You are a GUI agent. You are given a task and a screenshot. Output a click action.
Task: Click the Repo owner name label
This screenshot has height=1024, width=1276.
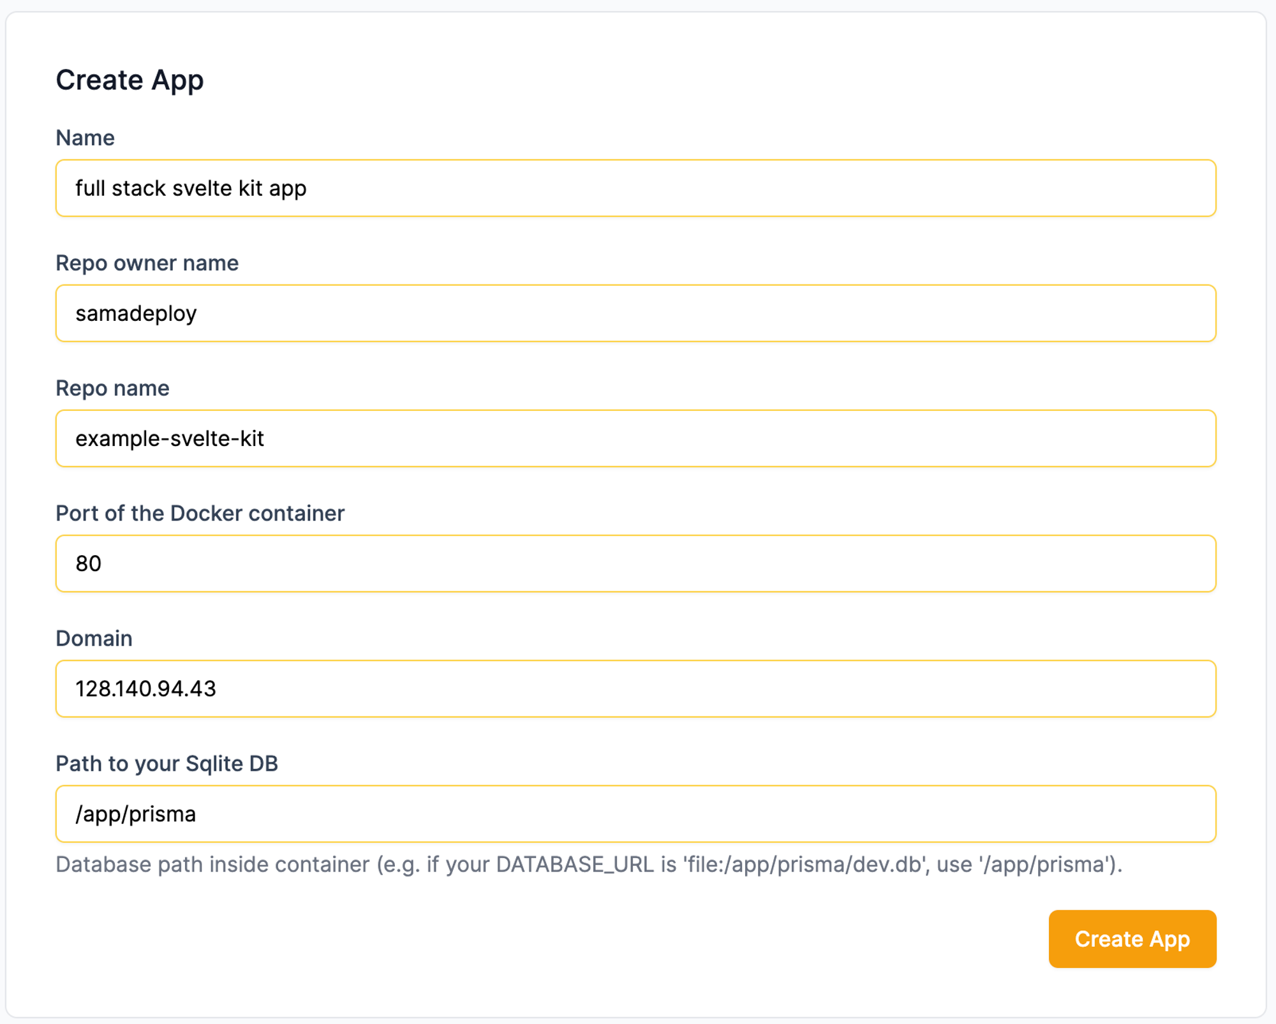point(147,263)
